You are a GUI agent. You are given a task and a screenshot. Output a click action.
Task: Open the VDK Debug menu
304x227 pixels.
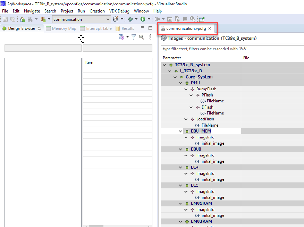[119, 11]
